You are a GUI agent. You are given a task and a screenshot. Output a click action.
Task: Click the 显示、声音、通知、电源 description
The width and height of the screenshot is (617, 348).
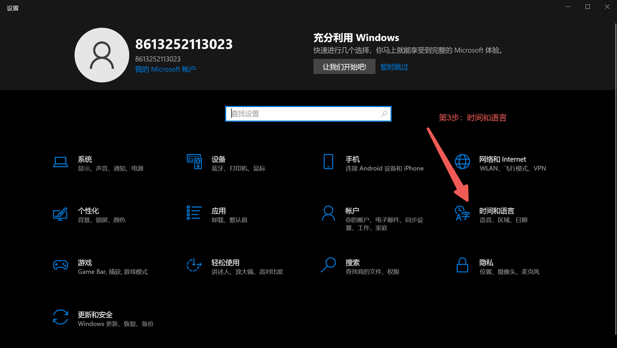point(110,168)
